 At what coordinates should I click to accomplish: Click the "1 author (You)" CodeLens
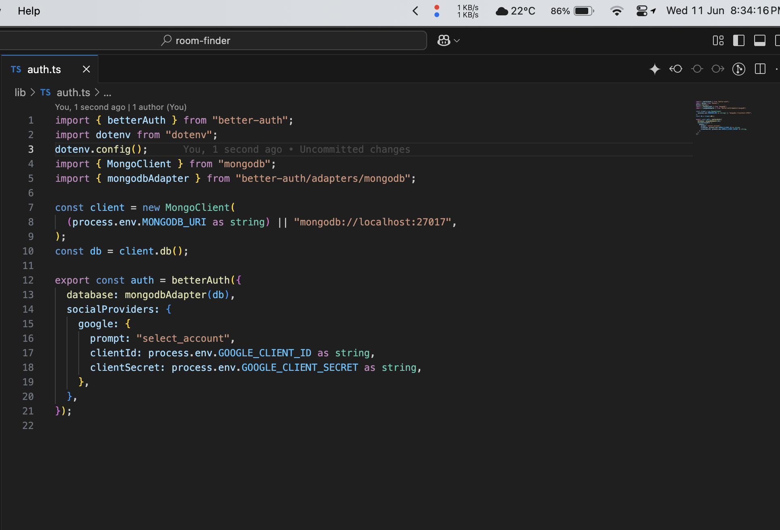pyautogui.click(x=159, y=107)
